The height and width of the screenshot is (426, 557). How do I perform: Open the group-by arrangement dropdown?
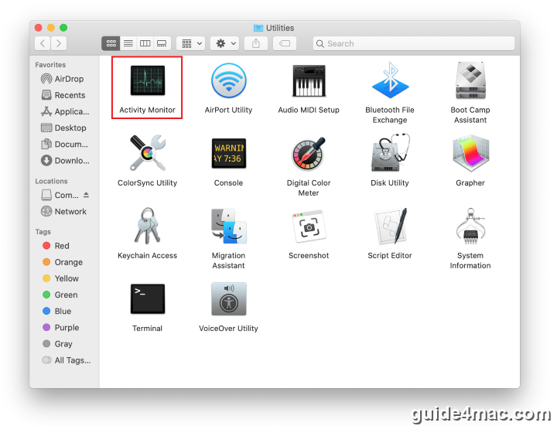191,43
